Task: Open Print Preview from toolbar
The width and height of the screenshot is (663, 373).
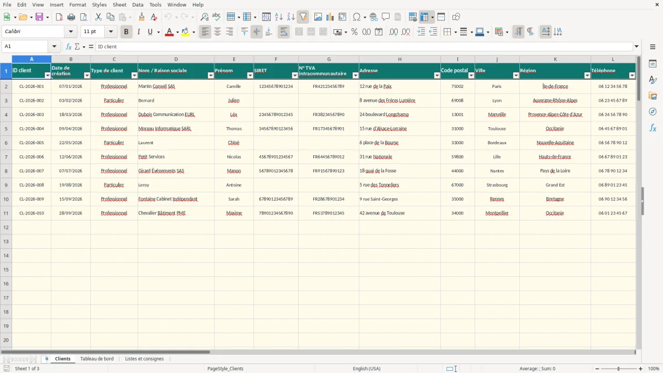Action: pyautogui.click(x=83, y=17)
